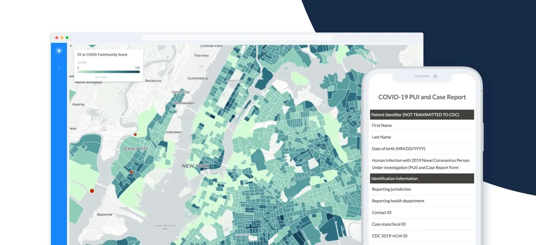The width and height of the screenshot is (536, 245).
Task: Click the score gradient bar in legend
Action: point(109,71)
